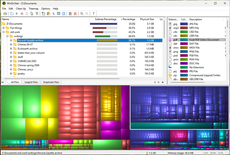230x155 pixels.
Task: Sort by the Percentage column header
Action: pos(128,19)
